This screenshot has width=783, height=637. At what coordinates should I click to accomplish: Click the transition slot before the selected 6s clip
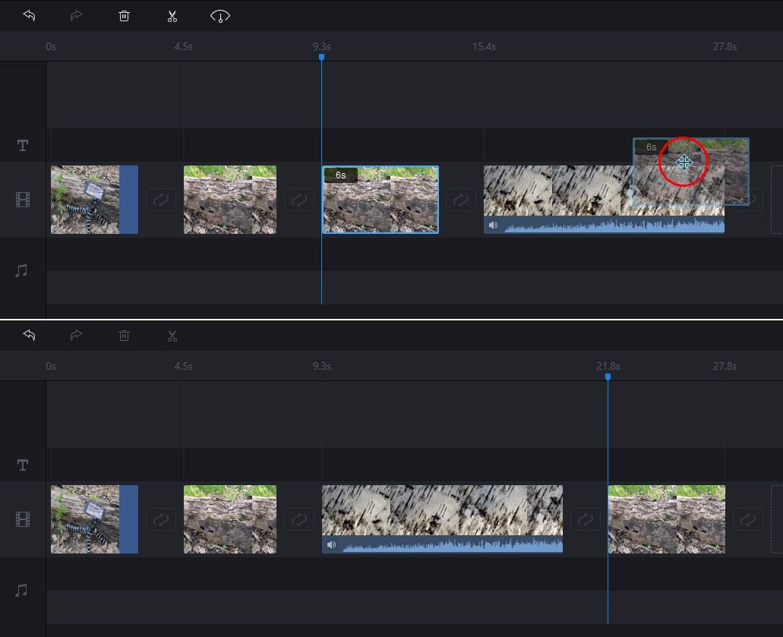[299, 200]
